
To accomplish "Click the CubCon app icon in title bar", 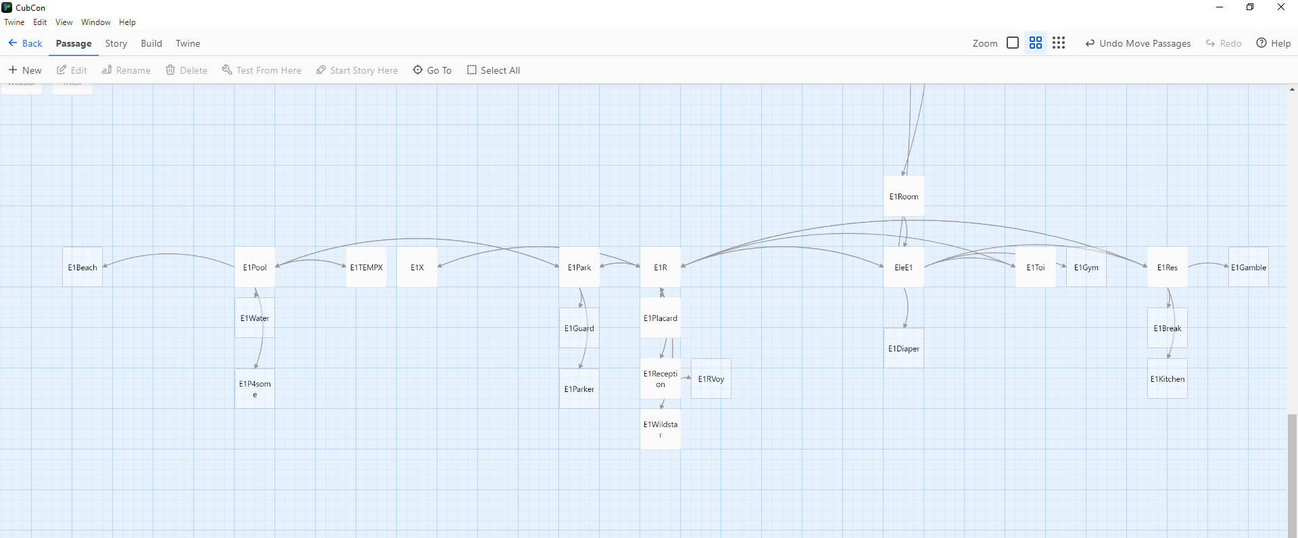I will [x=7, y=7].
